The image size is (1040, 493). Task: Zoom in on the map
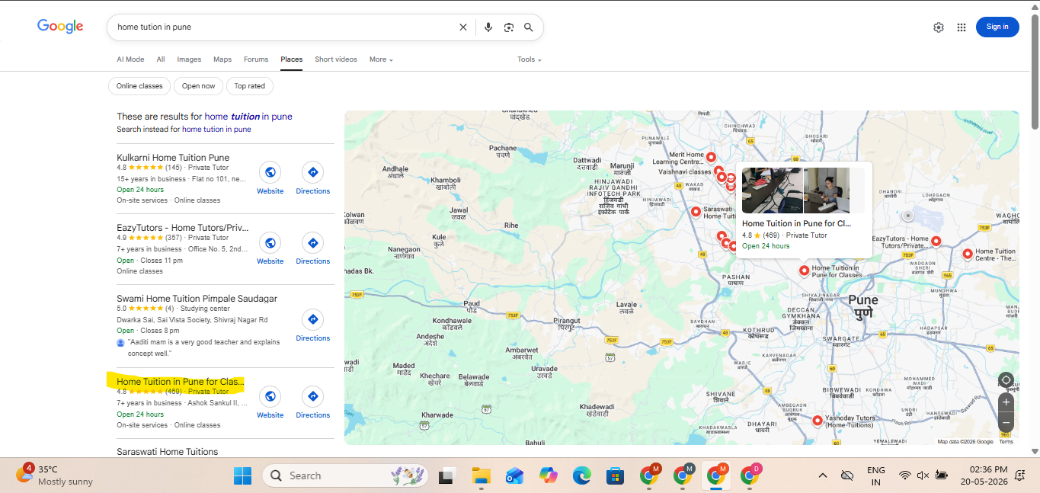pos(1006,402)
